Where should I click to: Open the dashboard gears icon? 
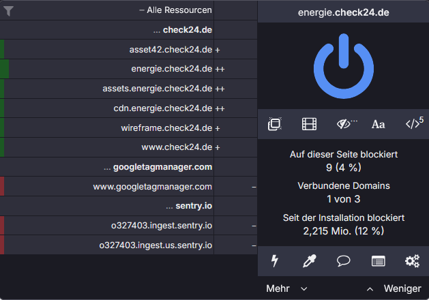point(413,261)
